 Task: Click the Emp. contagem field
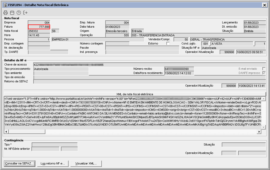(39, 44)
